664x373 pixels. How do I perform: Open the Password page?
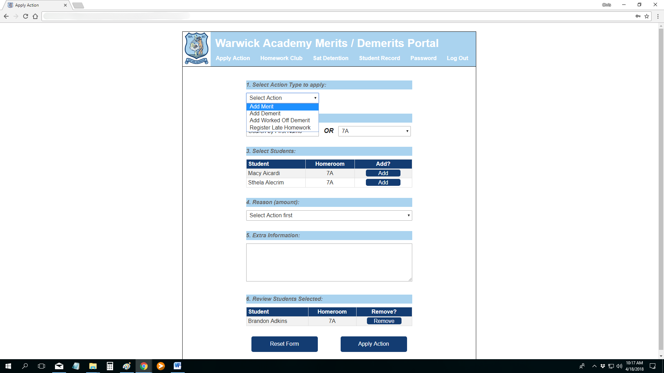click(423, 58)
